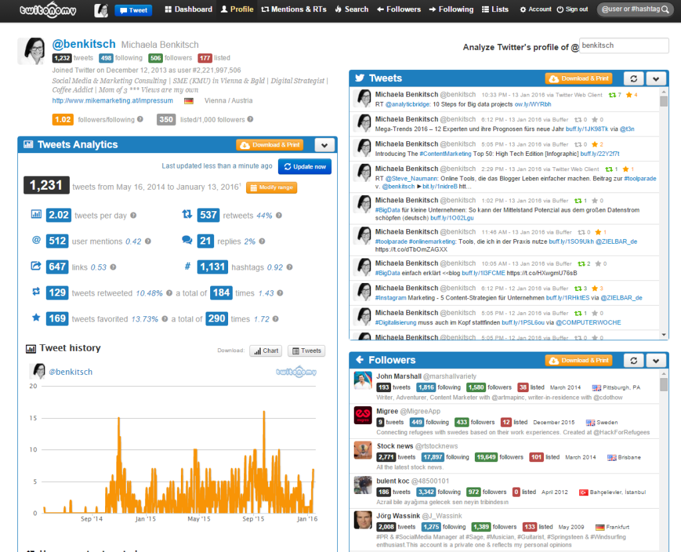
Task: Download the Tweet history Tweets
Action: tap(307, 351)
